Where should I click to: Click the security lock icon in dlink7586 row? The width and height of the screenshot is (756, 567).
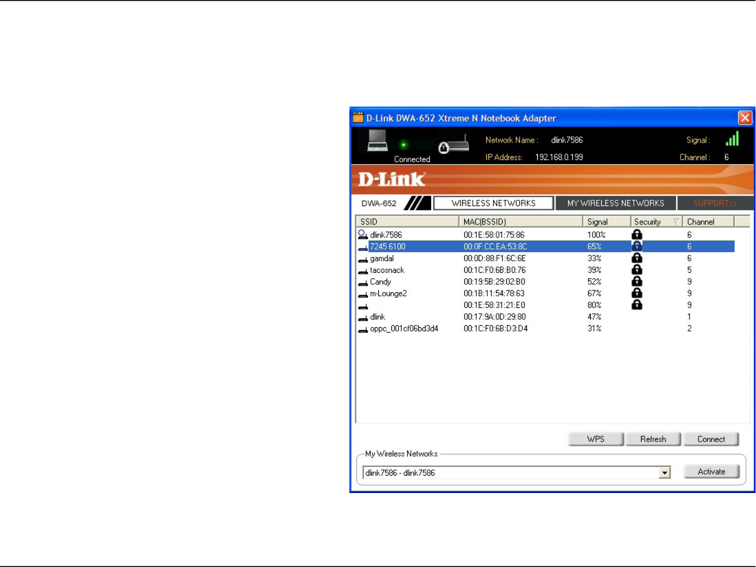pos(637,234)
